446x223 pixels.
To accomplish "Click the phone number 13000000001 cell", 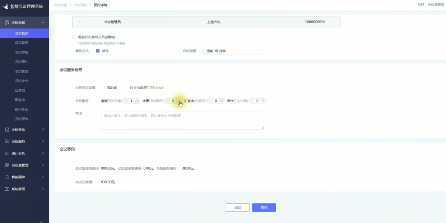I will (315, 22).
